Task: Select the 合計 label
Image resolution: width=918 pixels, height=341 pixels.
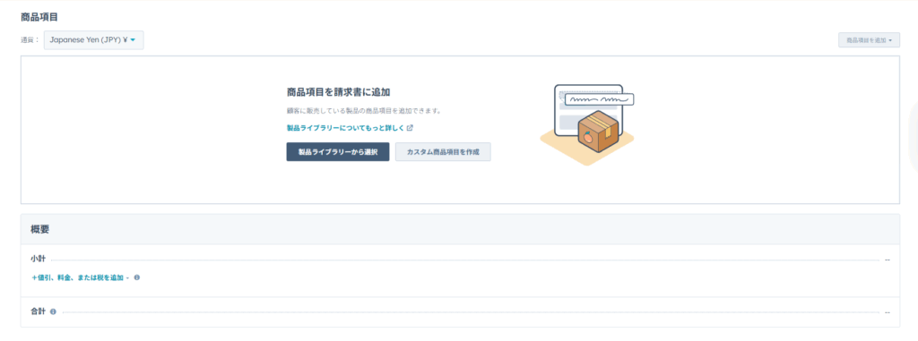Action: pyautogui.click(x=38, y=312)
